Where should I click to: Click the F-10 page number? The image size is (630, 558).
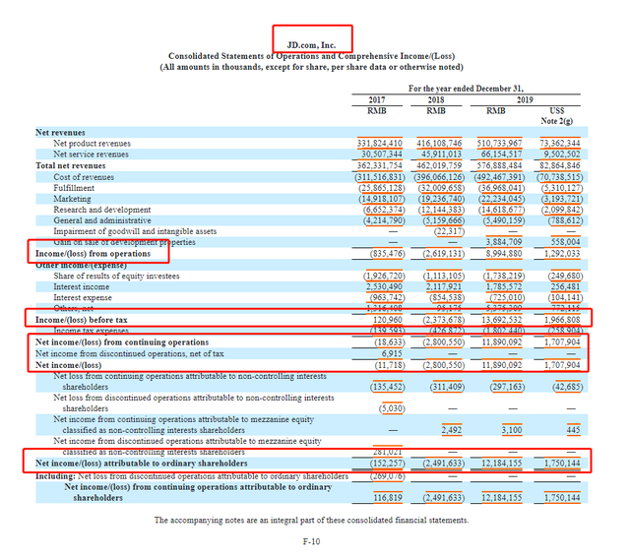pos(311,541)
